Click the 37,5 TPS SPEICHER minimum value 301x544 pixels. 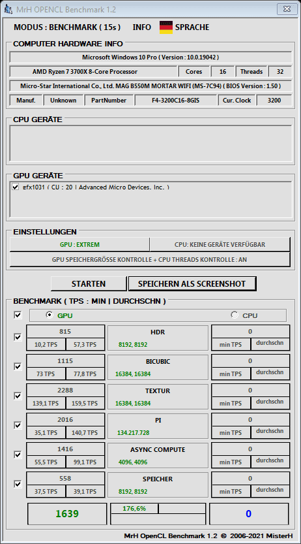click(46, 492)
